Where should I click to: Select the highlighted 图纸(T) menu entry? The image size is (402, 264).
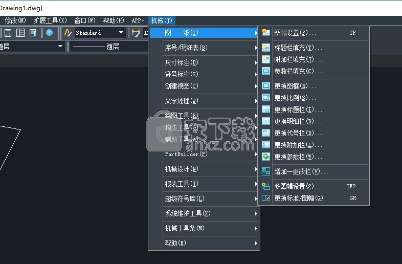[204, 33]
